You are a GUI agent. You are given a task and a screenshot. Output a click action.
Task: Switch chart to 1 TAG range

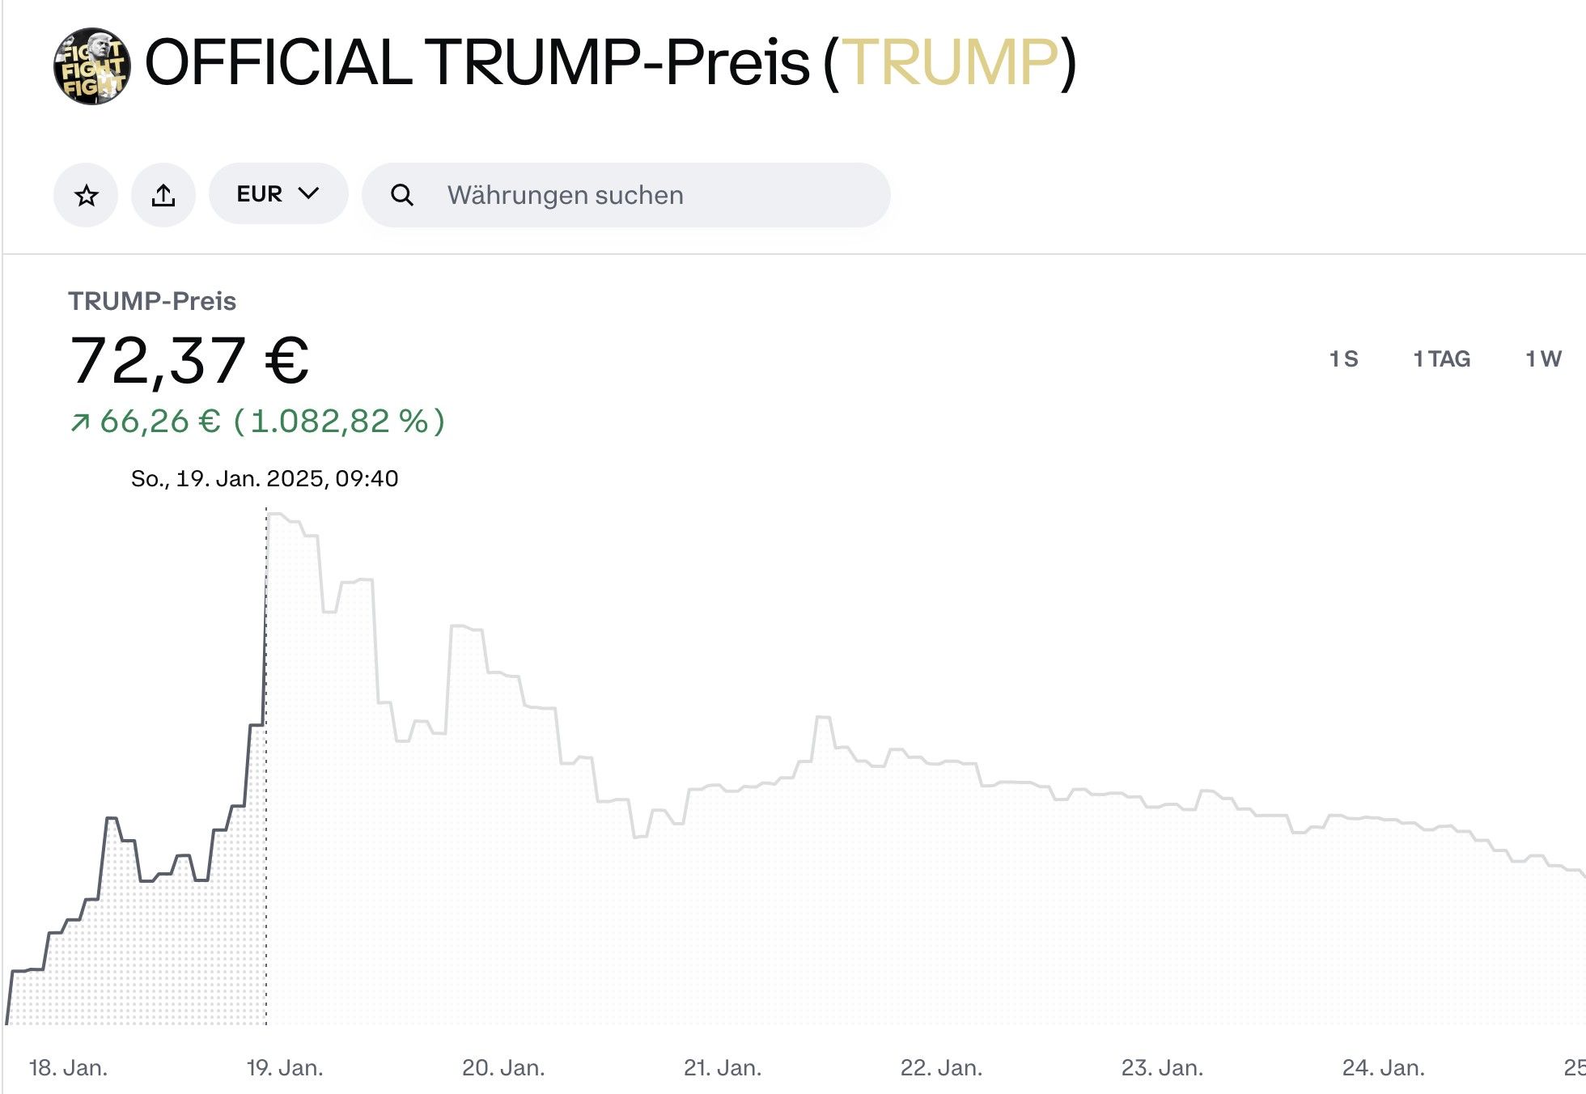pyautogui.click(x=1441, y=359)
